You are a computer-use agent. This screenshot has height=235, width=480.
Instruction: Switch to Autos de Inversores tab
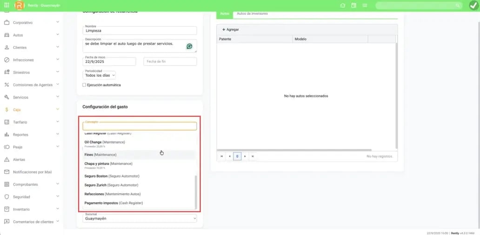(252, 14)
